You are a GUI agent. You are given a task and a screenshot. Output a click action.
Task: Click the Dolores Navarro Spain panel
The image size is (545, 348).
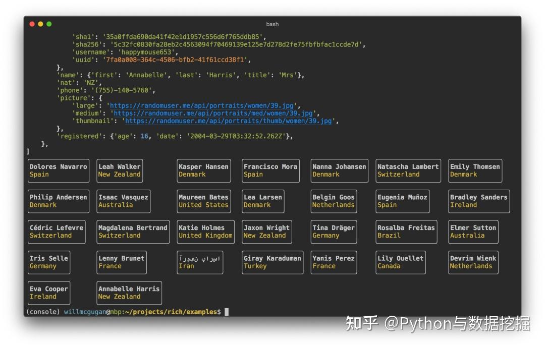(x=59, y=170)
